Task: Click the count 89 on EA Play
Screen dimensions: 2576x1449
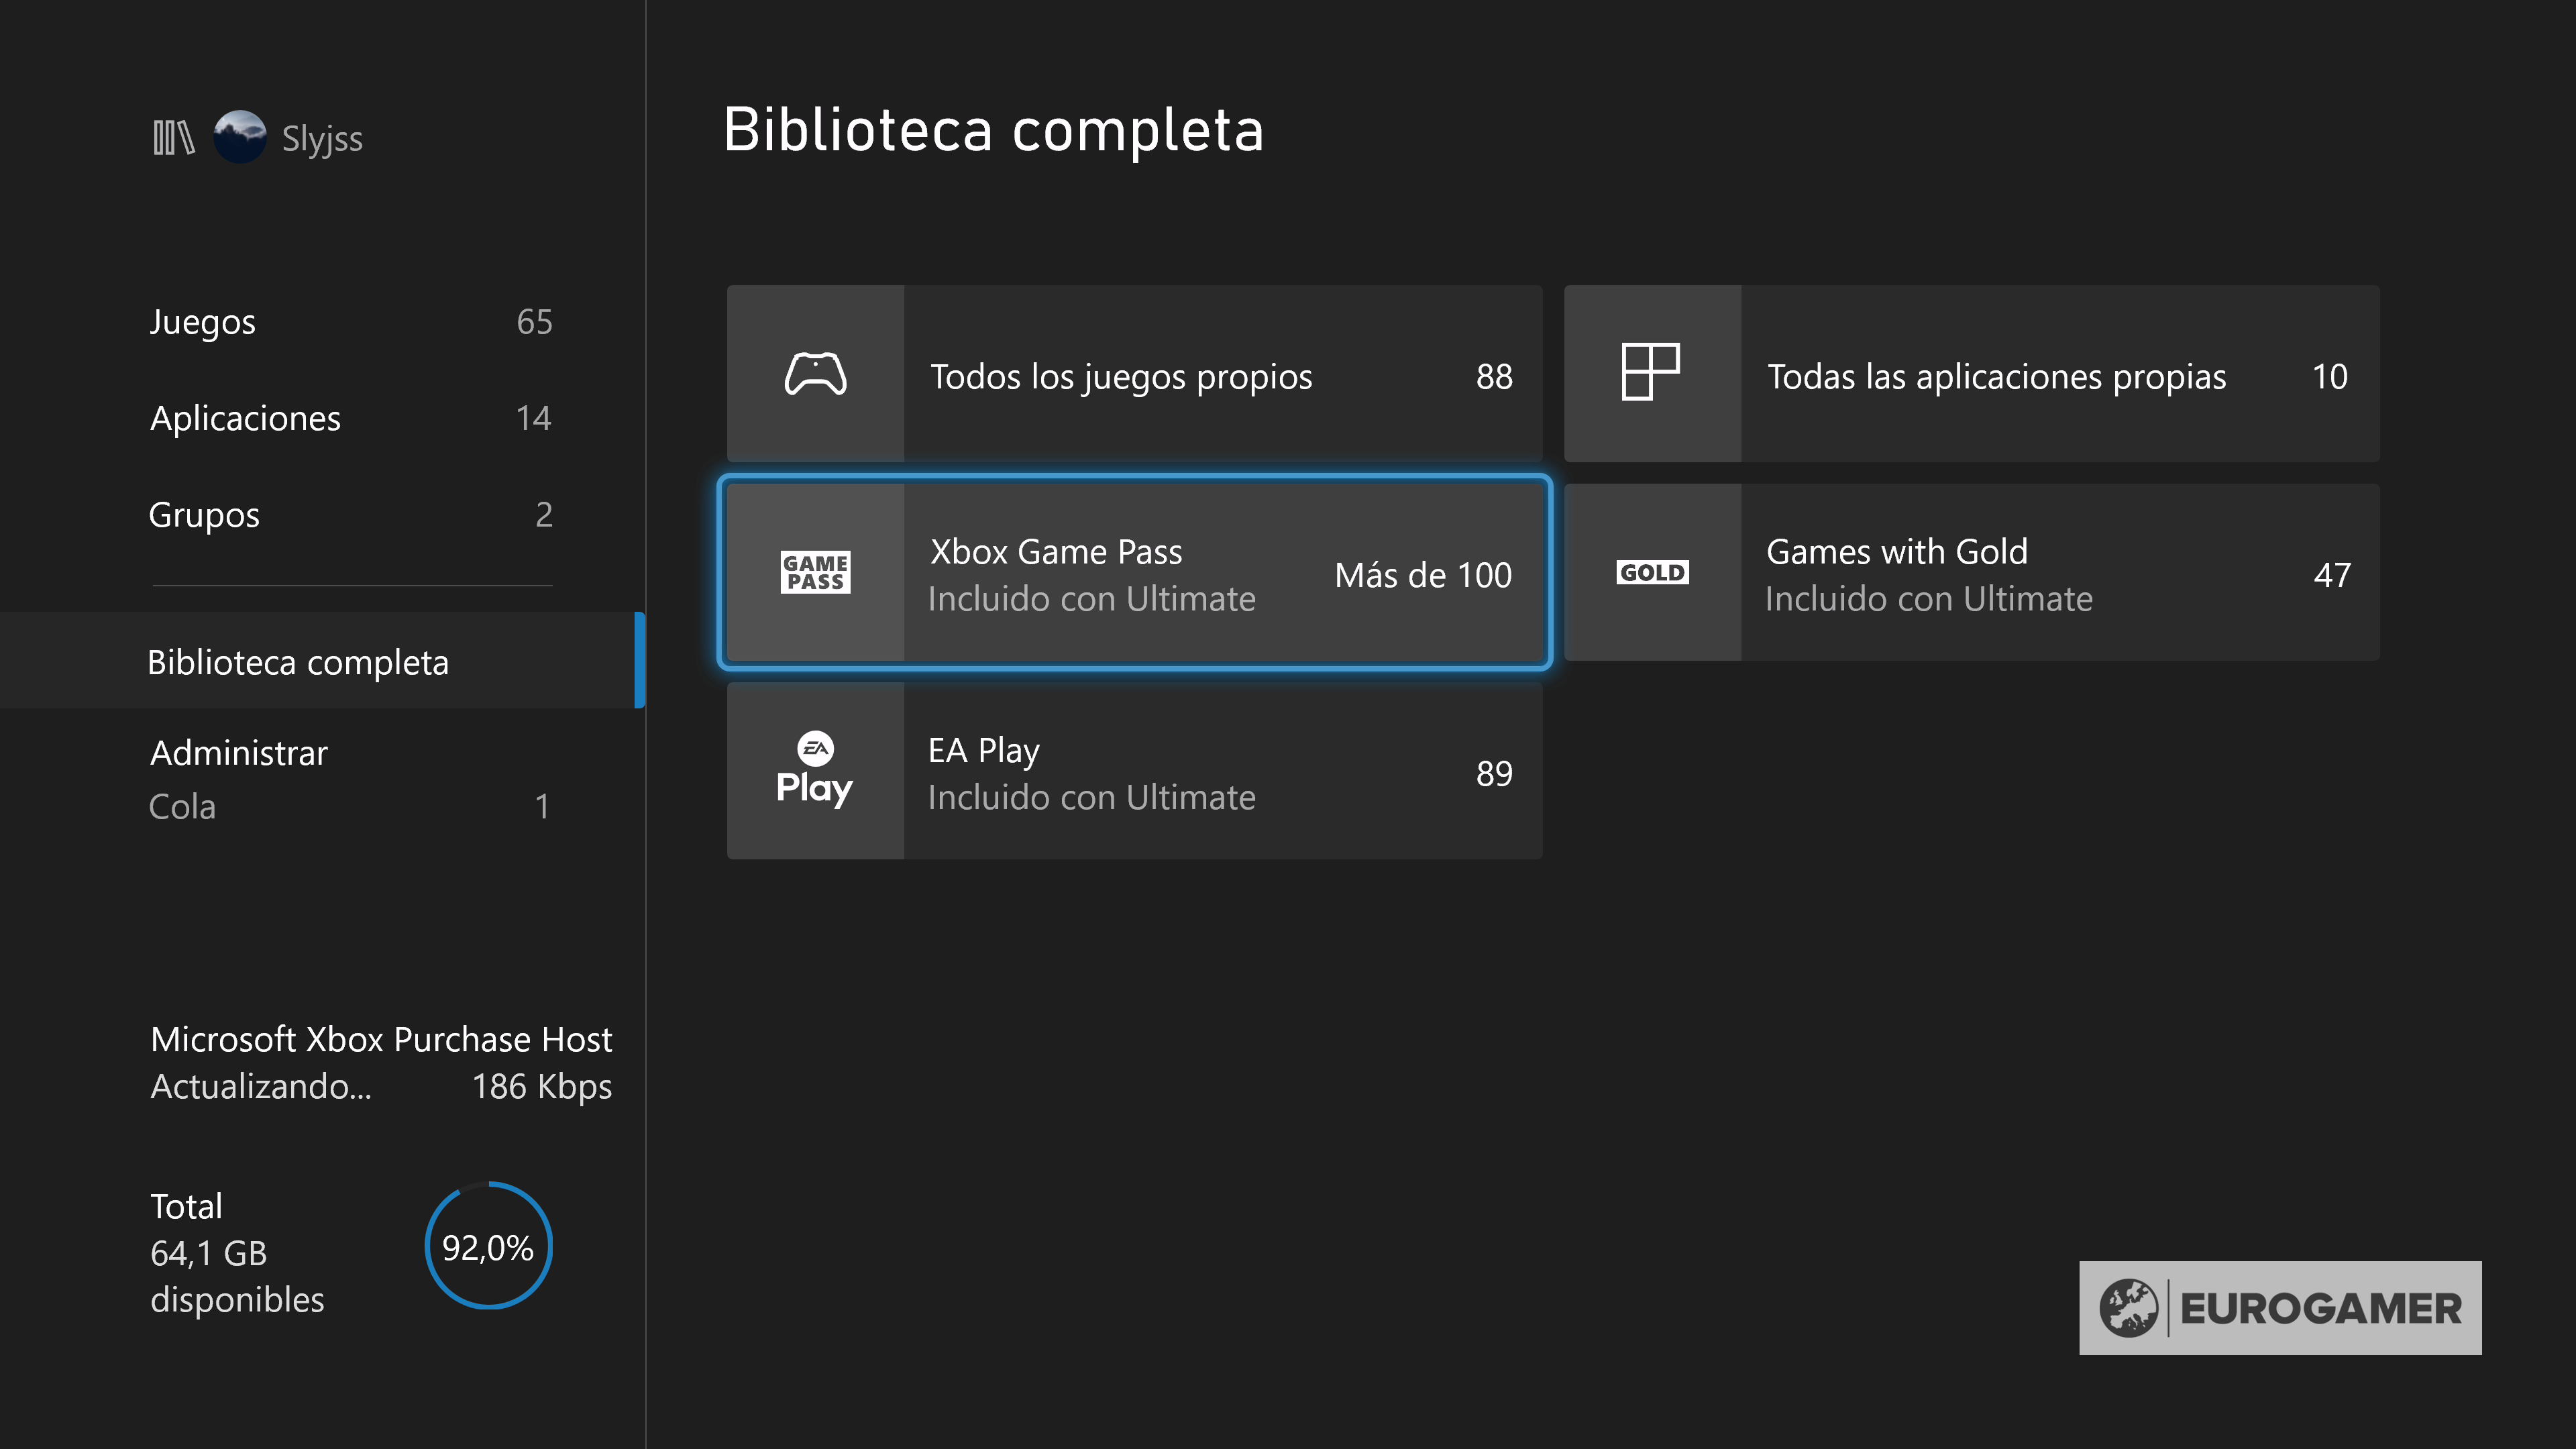Action: pos(1494,774)
